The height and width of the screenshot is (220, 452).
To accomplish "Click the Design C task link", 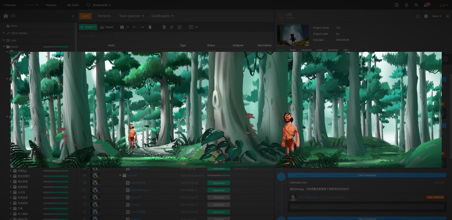I will (136, 205).
